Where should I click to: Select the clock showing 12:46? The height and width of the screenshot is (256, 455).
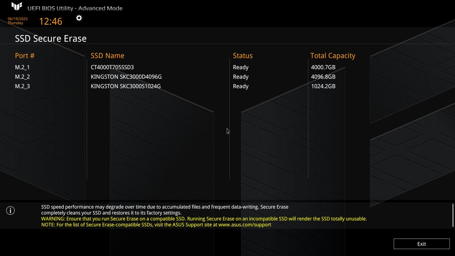tap(50, 21)
